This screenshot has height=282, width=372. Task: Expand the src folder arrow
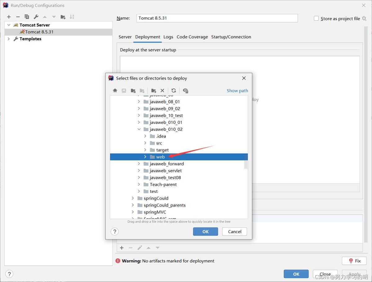tap(145, 143)
